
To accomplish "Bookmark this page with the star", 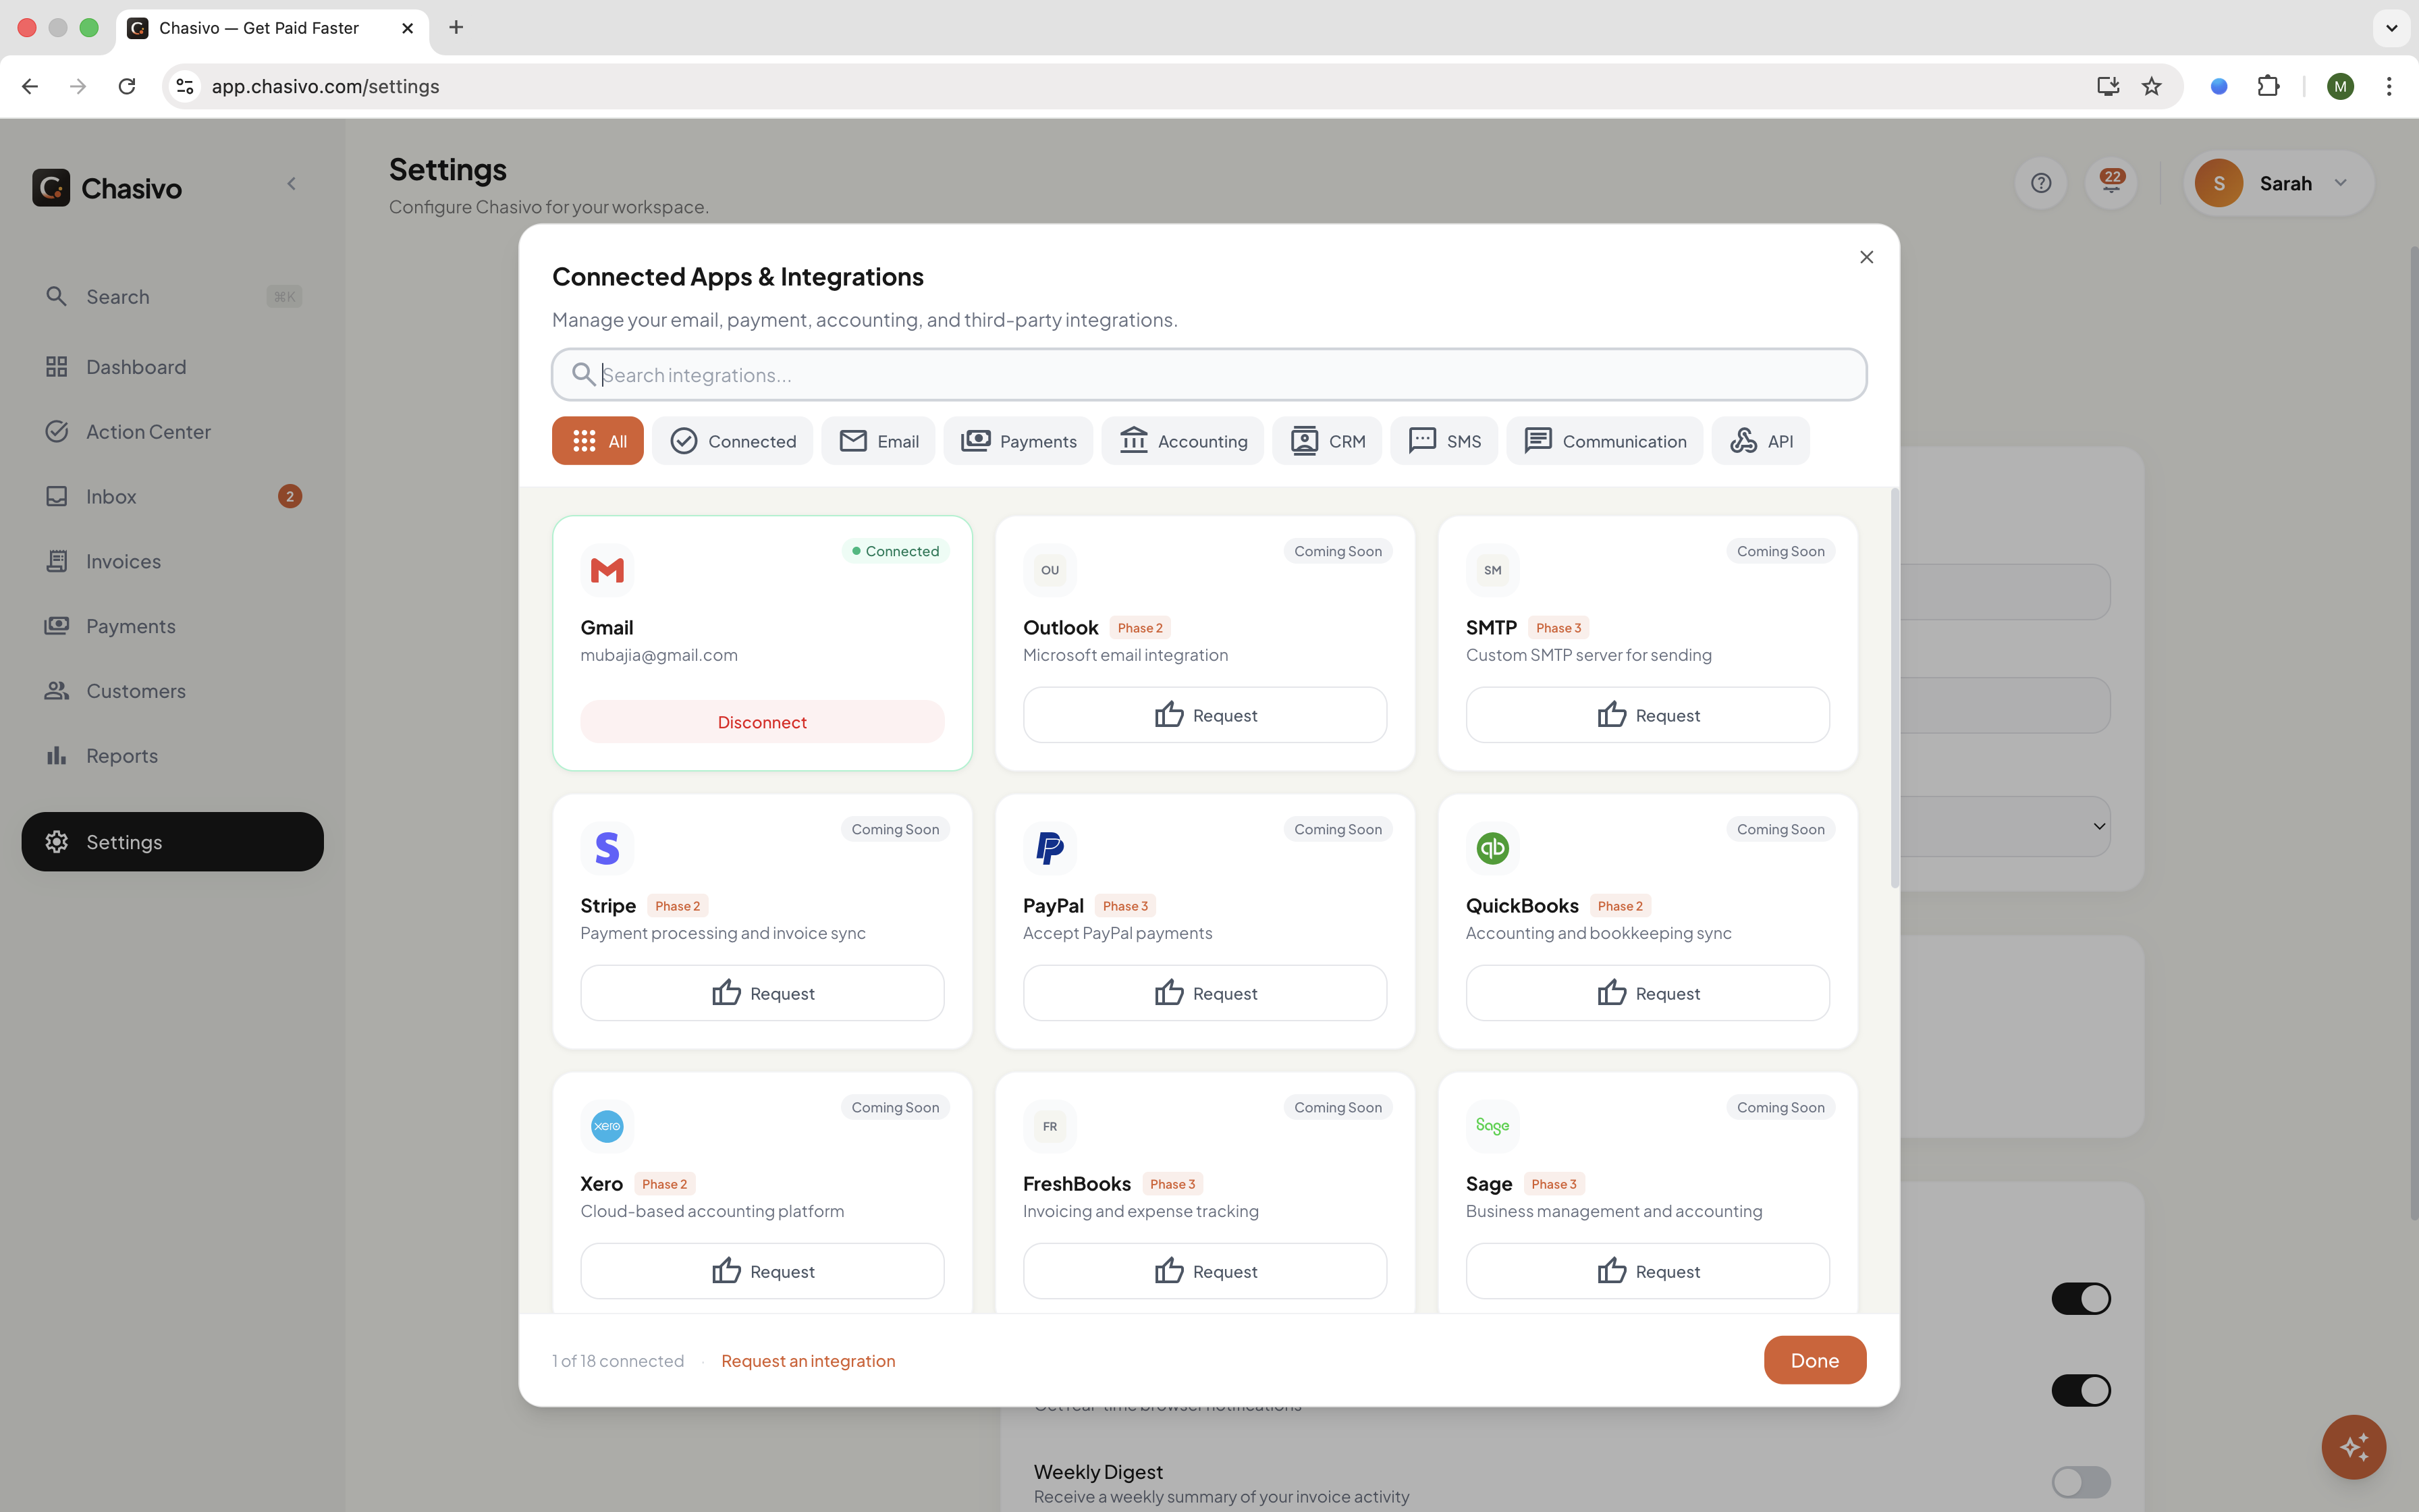I will pos(2151,86).
